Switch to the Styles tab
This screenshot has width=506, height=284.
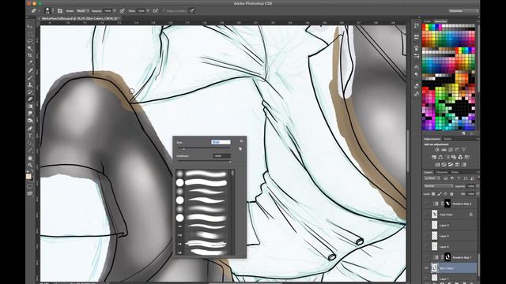(448, 139)
